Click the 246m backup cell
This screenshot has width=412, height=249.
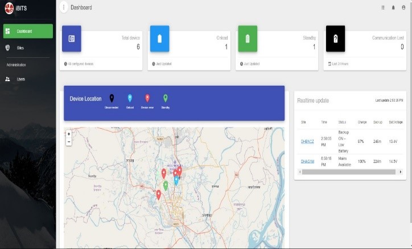click(x=377, y=141)
